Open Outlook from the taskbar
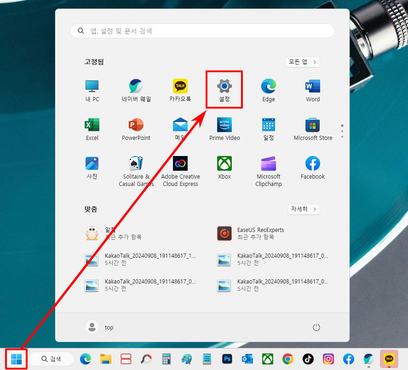This screenshot has width=408, height=370. pos(247,359)
